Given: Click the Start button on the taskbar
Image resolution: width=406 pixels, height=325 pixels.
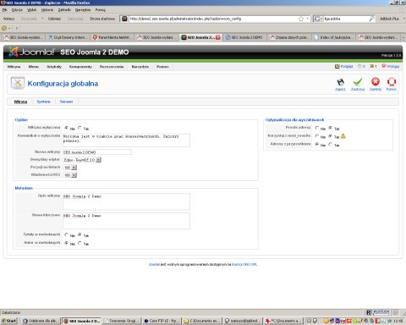Looking at the screenshot, I should click(8, 321).
